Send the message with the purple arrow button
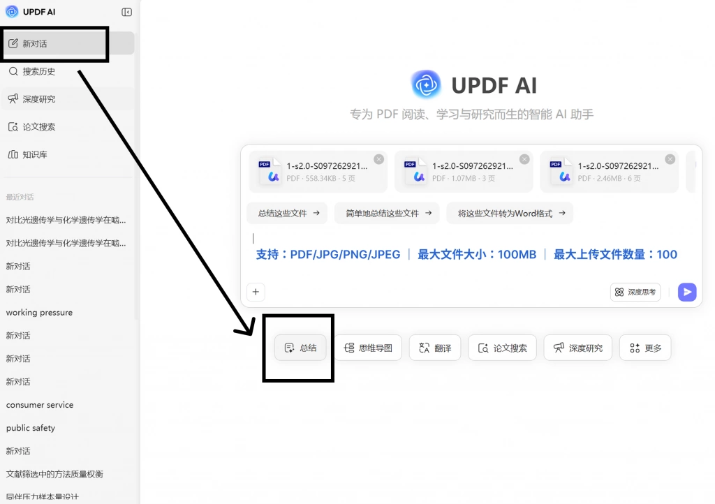The height and width of the screenshot is (504, 715). (x=687, y=292)
